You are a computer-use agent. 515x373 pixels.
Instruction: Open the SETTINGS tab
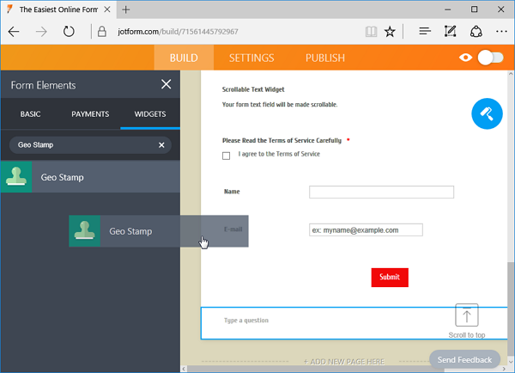point(251,58)
